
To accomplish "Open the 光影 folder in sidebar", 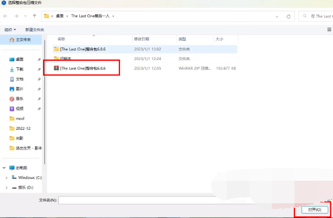I will 16,138.
